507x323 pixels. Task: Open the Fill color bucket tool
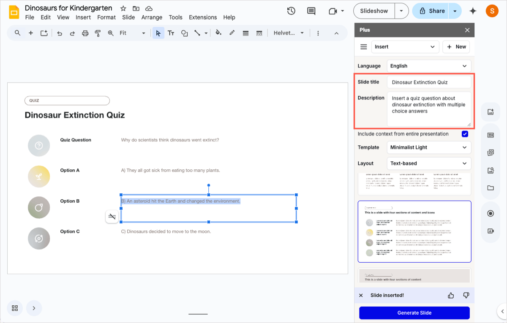coord(218,33)
